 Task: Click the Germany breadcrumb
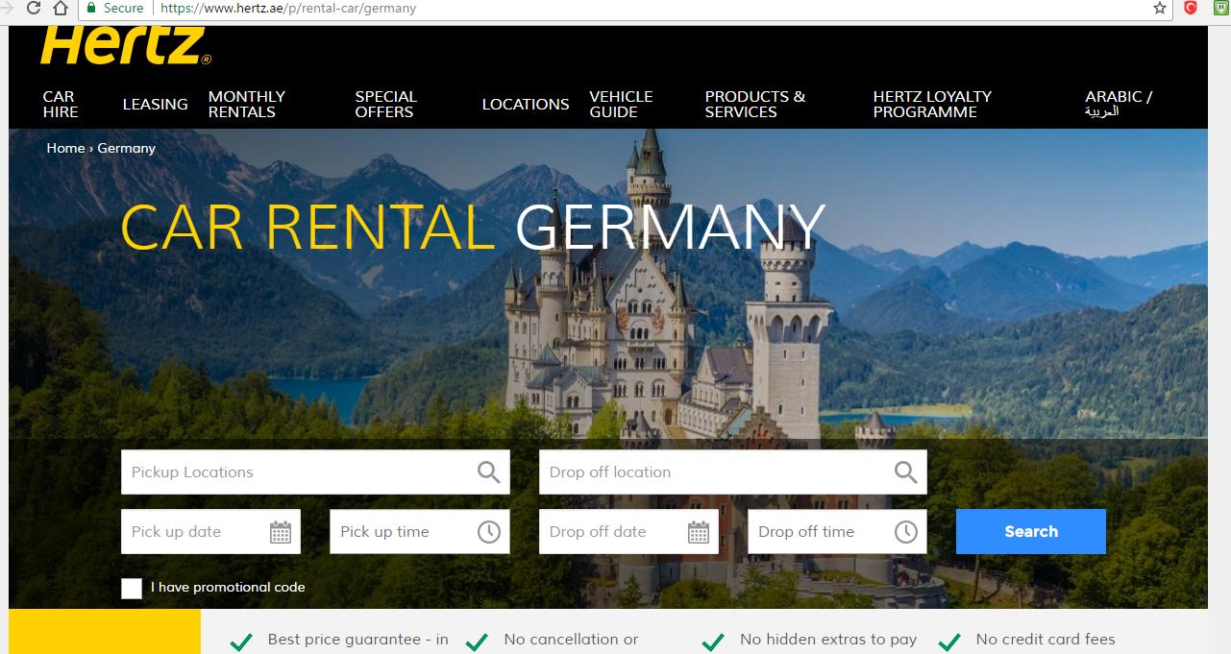pyautogui.click(x=126, y=148)
